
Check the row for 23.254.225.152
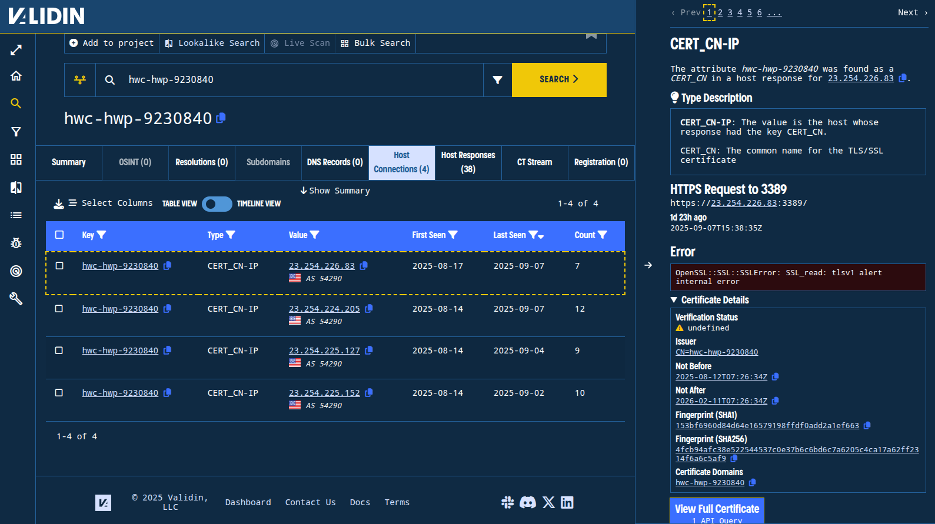pyautogui.click(x=59, y=393)
